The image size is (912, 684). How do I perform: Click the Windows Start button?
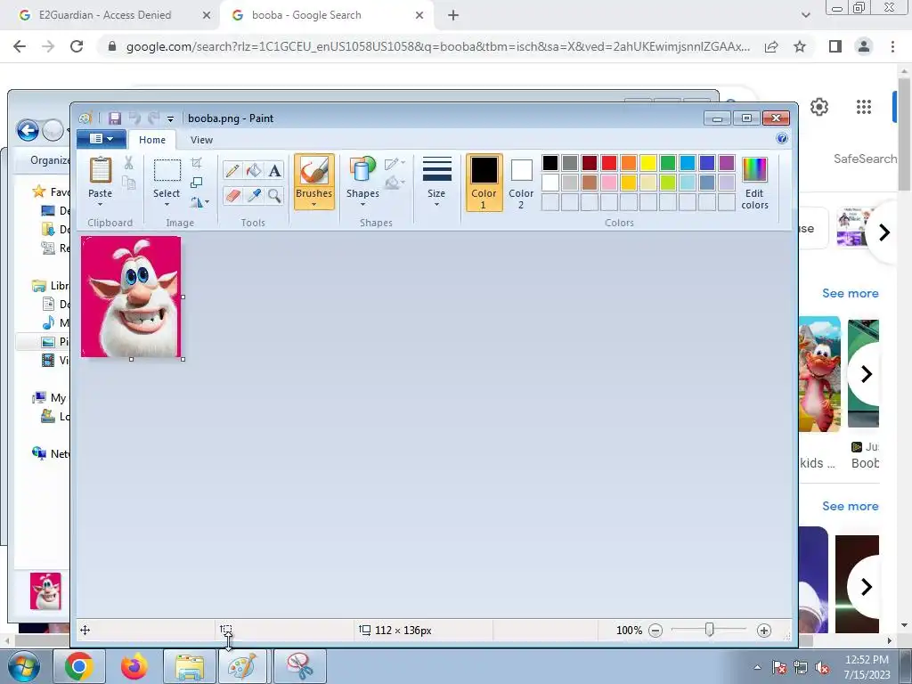coord(24,666)
